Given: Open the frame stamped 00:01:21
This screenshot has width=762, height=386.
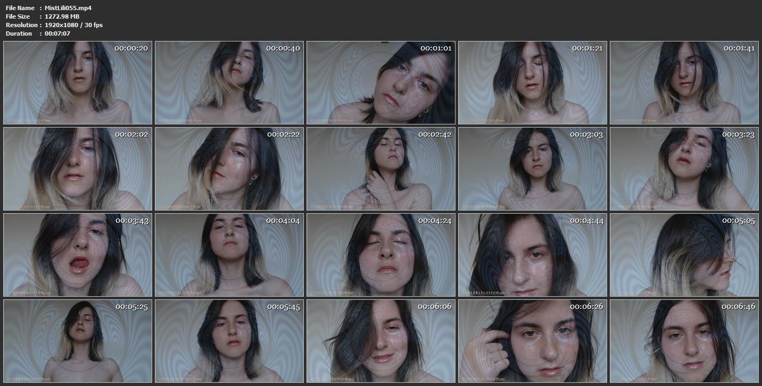Looking at the screenshot, I should (533, 83).
